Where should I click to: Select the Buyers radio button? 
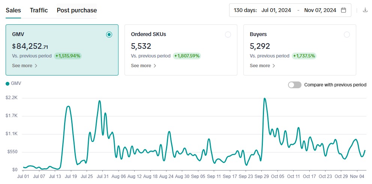[x=347, y=35]
